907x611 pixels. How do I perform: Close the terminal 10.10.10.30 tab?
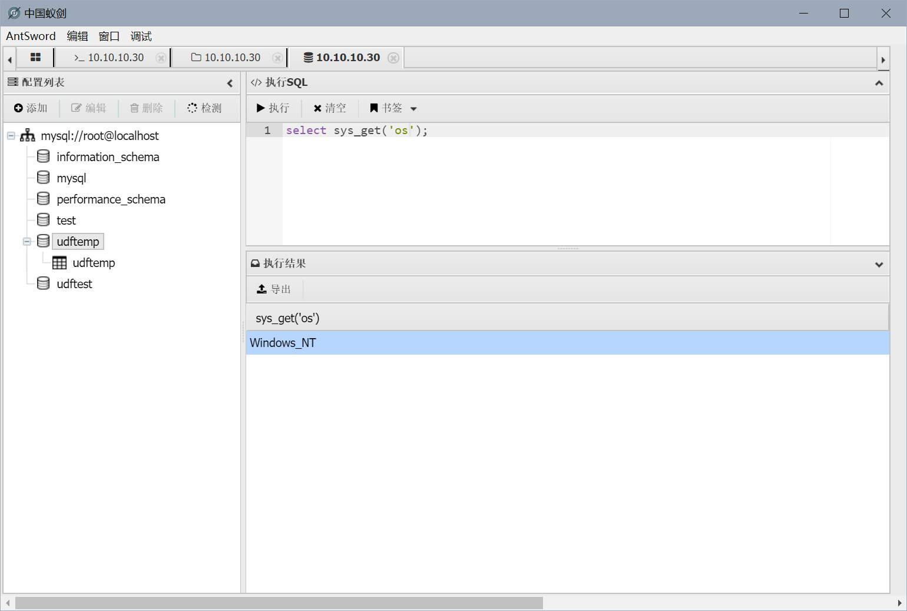161,58
